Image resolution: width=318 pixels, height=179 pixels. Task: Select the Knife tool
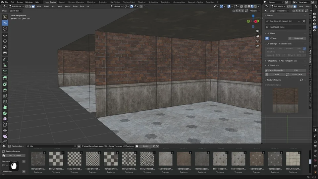click(5, 102)
